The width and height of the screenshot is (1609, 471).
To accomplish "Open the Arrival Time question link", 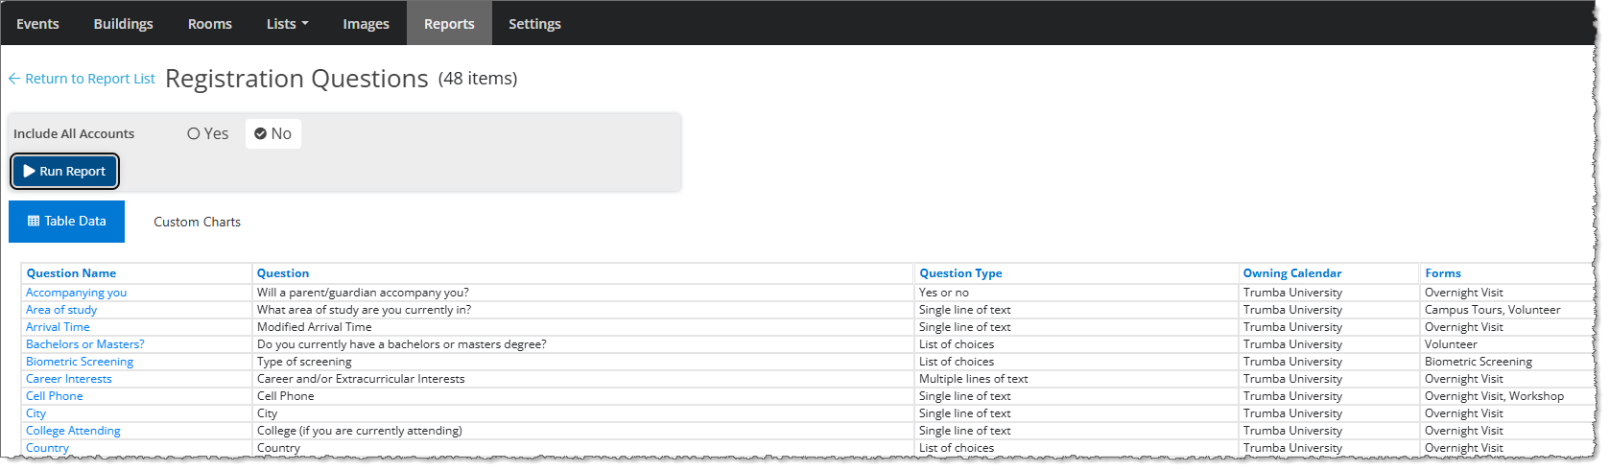I will pos(58,327).
